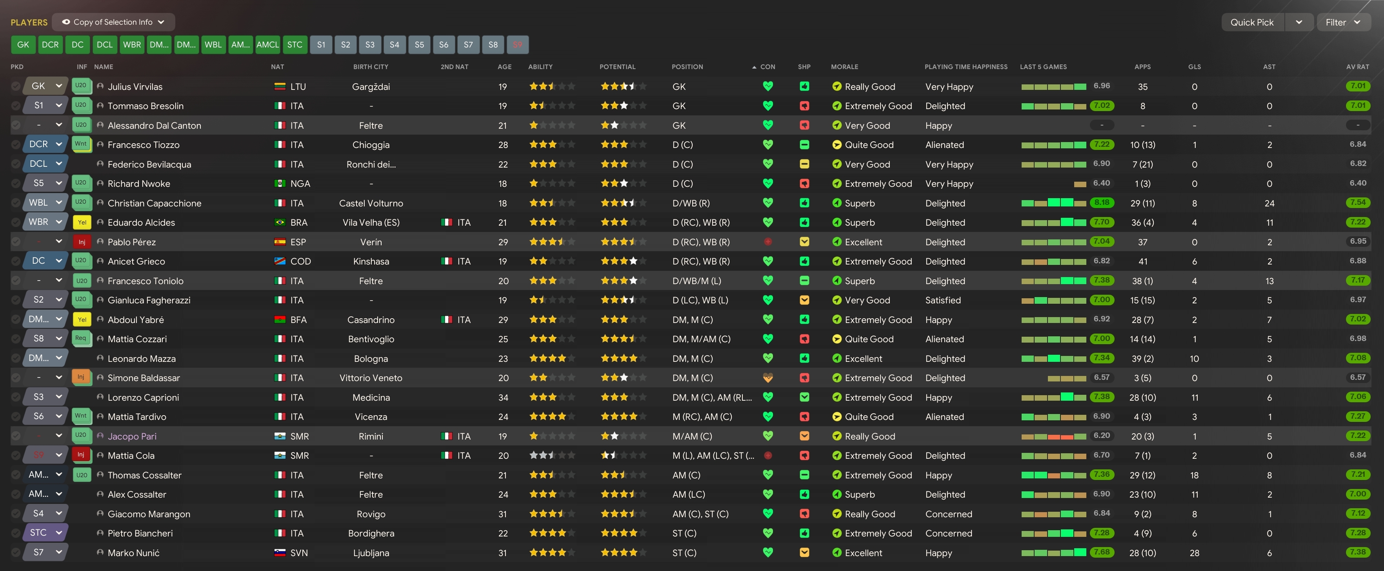1384x571 pixels.
Task: Click Pablo Pérez's Inj injury status icon
Action: pyautogui.click(x=82, y=242)
